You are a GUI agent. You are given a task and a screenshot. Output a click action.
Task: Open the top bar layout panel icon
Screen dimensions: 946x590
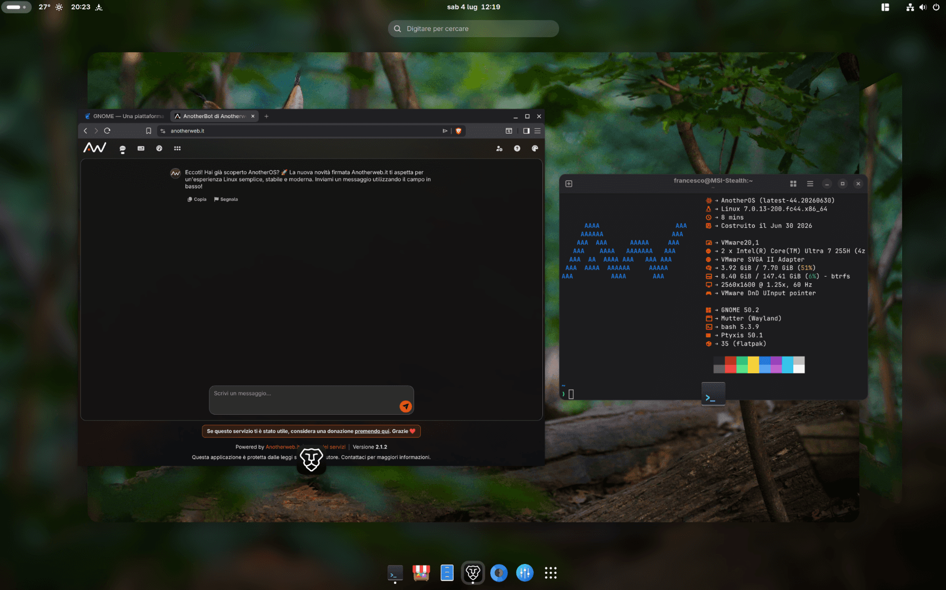tap(885, 7)
